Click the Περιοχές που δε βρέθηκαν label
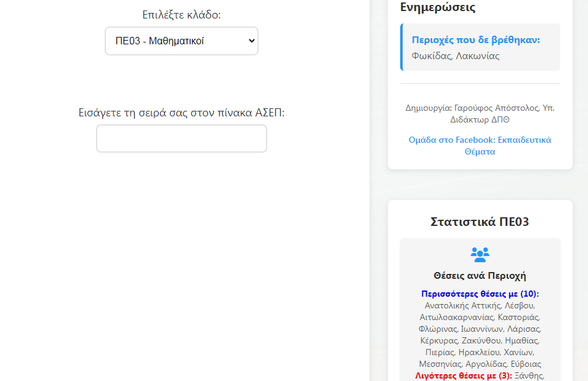 [x=475, y=40]
